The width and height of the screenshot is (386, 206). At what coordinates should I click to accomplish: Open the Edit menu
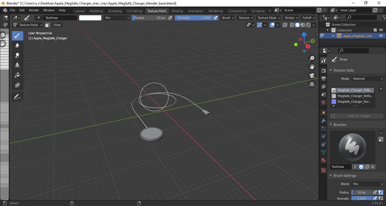[x=22, y=10]
